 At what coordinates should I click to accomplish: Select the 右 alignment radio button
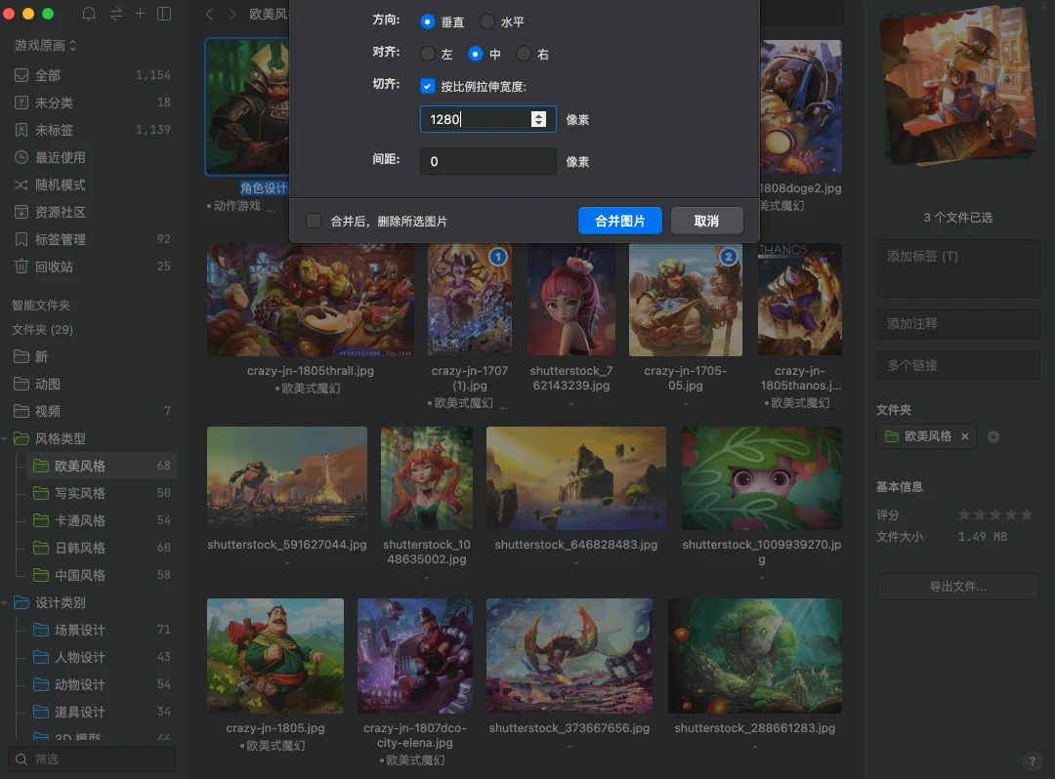point(524,54)
